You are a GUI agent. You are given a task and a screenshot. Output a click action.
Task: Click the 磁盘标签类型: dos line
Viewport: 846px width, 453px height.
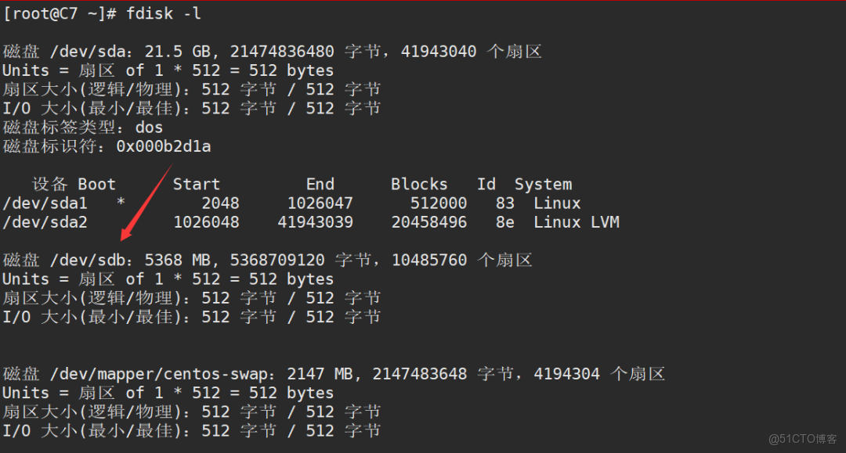click(x=81, y=127)
